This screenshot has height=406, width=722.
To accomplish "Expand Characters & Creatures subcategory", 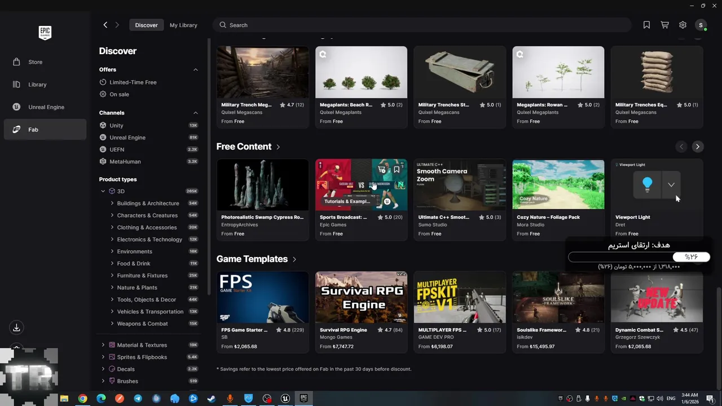I will (x=112, y=215).
